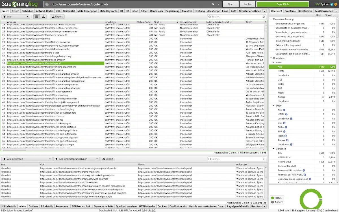This screenshot has height=212, width=339.
Task: Open the Alle Link-Ursprungstypen dropdown
Action: pos(77,159)
